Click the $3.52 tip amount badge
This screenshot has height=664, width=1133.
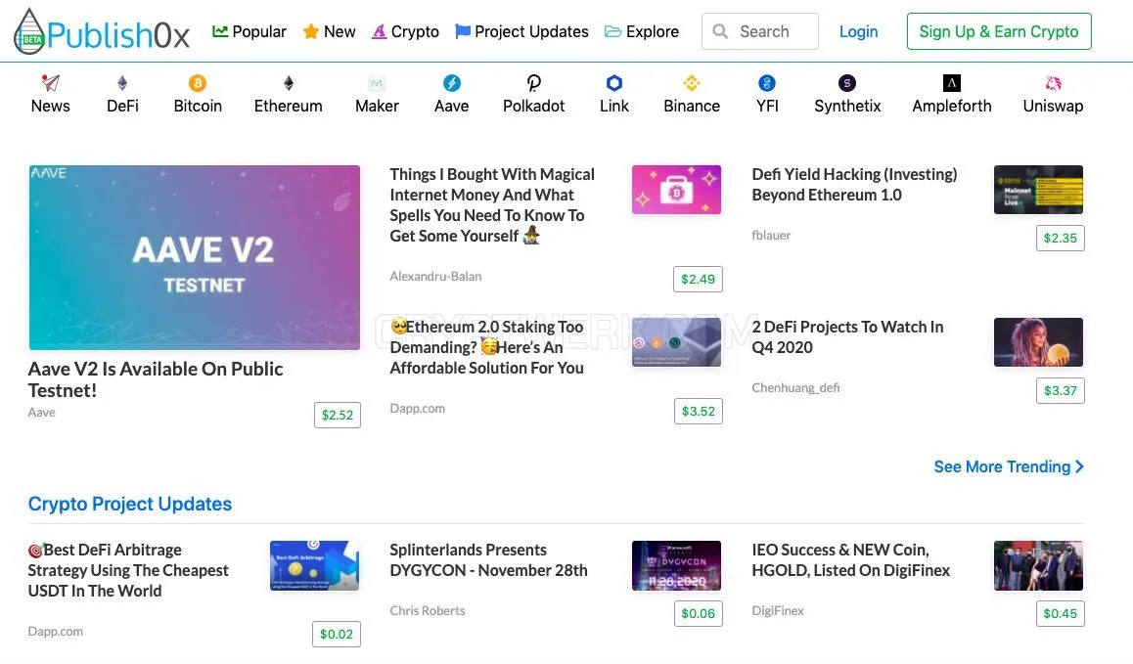[698, 411]
